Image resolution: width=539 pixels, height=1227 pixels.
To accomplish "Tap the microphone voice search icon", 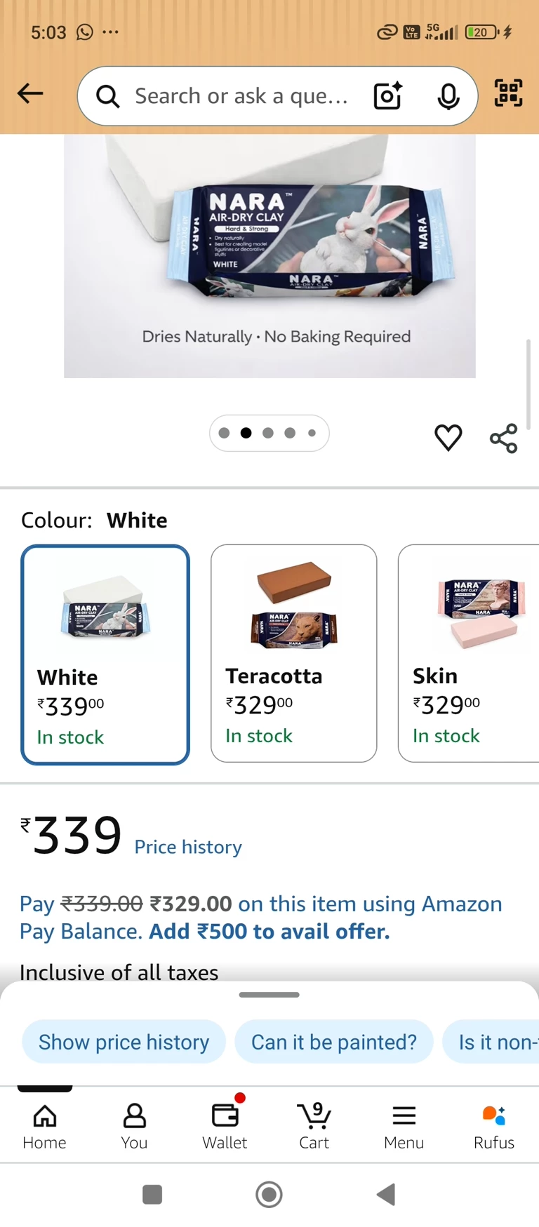I will click(x=448, y=96).
